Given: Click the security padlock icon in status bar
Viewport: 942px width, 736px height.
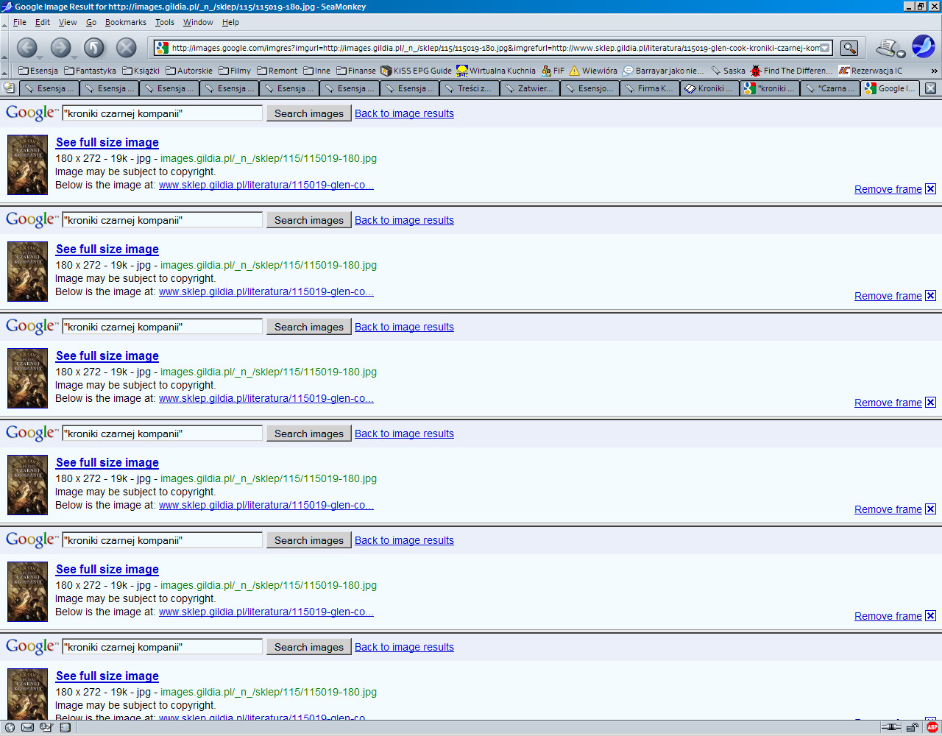Looking at the screenshot, I should pyautogui.click(x=913, y=727).
